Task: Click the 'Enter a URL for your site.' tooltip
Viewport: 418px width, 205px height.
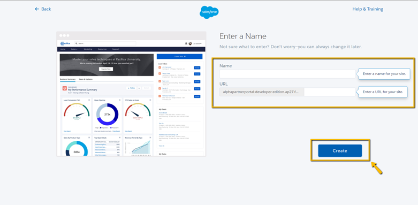Action: pos(383,92)
